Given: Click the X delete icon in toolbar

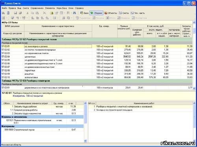Looking at the screenshot, I should pyautogui.click(x=45, y=13).
